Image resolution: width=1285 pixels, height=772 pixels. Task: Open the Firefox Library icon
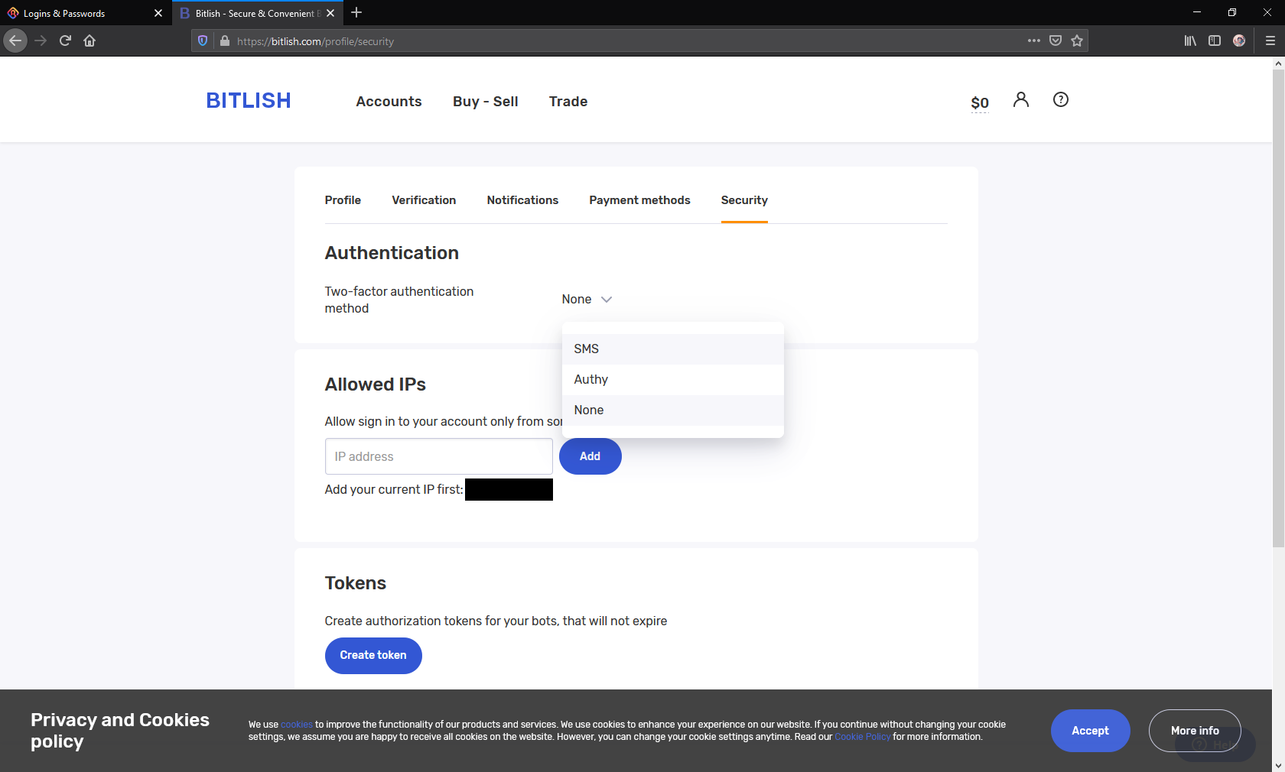click(1190, 41)
